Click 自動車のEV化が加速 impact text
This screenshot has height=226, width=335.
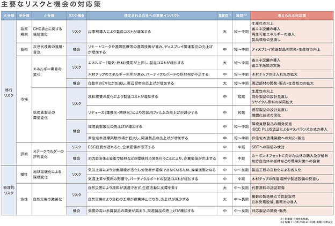(131, 84)
